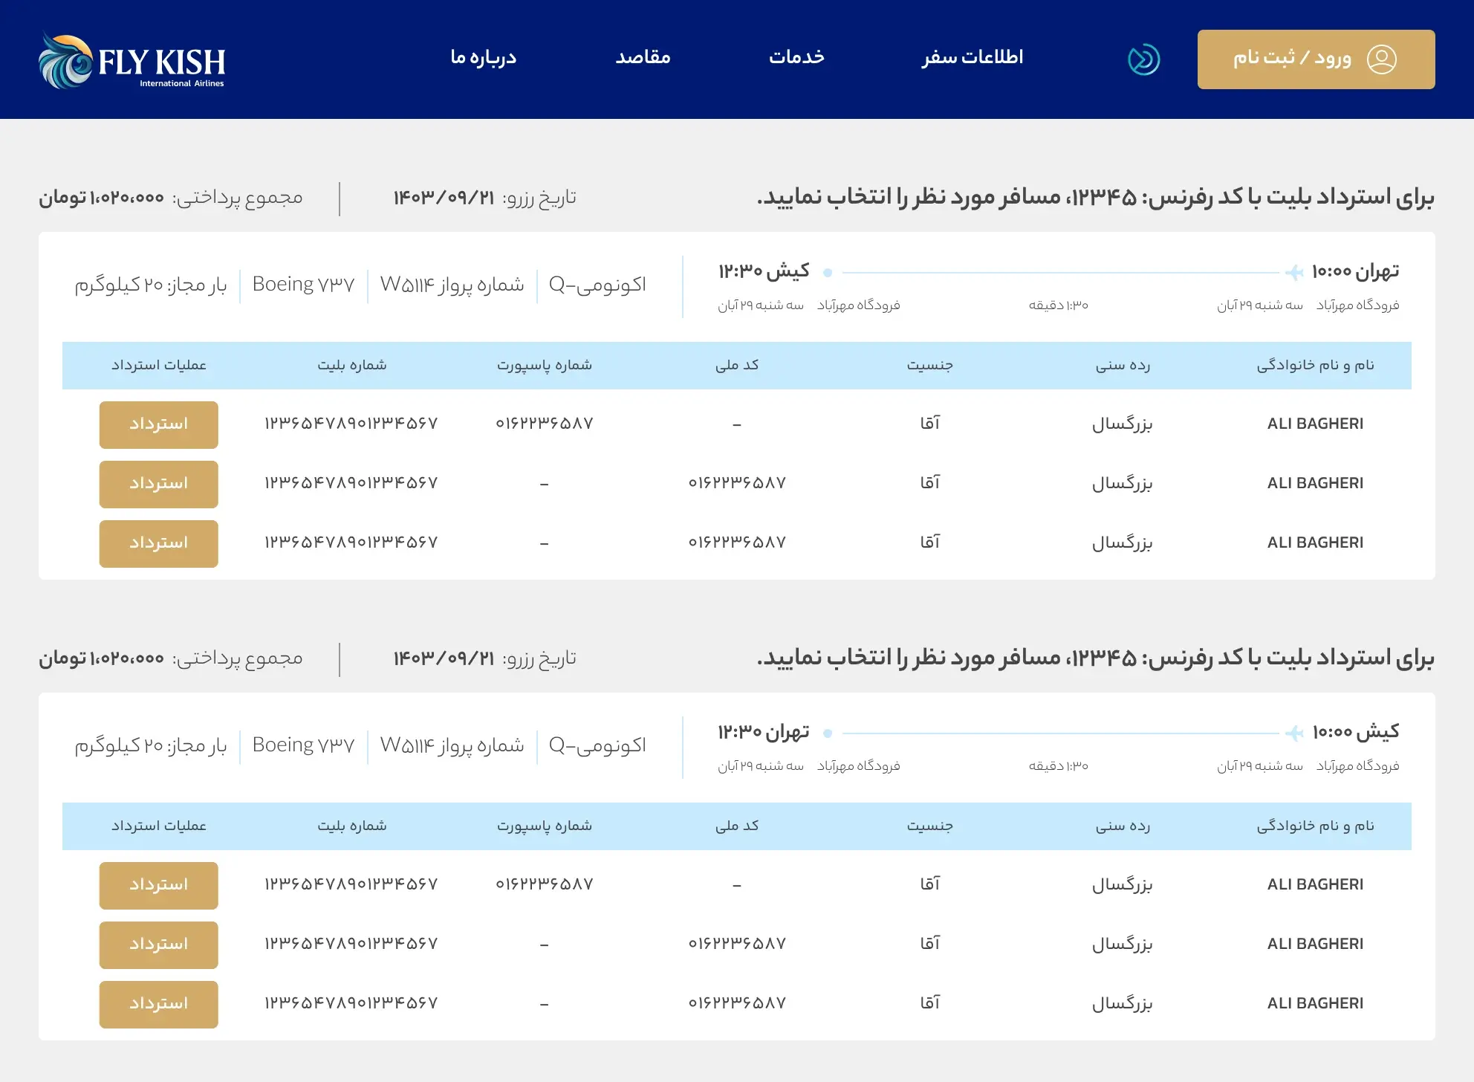
Task: Click استرداد for the first passenger in the bottom flight
Action: click(158, 885)
